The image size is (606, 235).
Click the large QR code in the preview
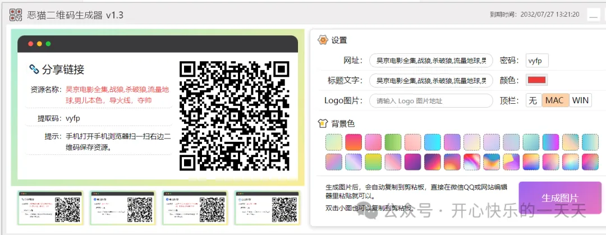click(x=235, y=116)
